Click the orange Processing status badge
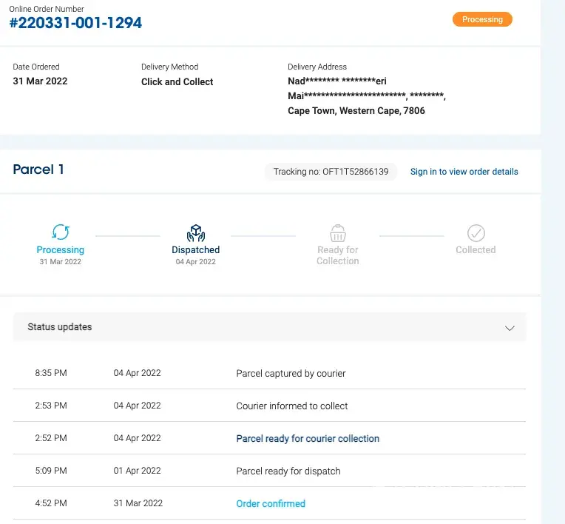The height and width of the screenshot is (524, 565). [x=482, y=19]
